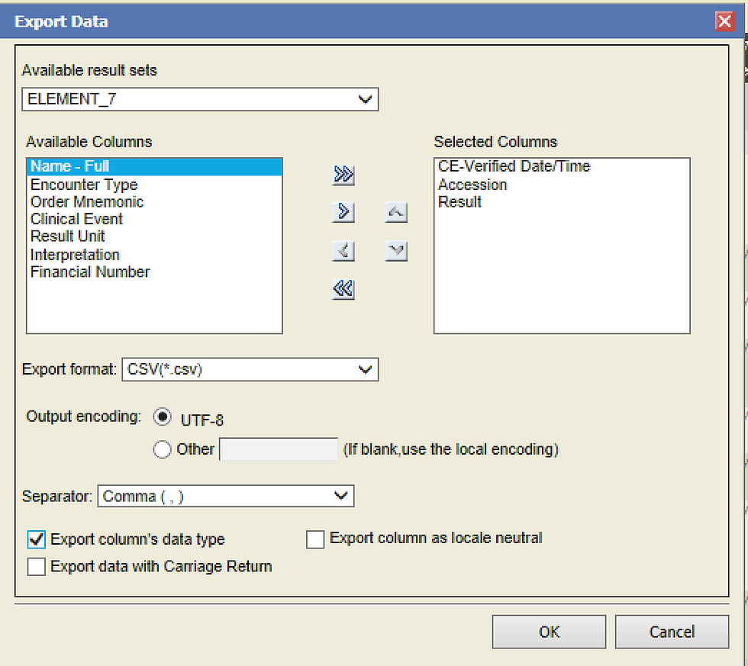
Task: Confirm export with the OK button
Action: click(x=549, y=632)
